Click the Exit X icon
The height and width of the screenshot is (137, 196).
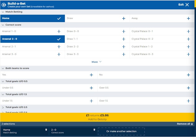coord(187,5)
